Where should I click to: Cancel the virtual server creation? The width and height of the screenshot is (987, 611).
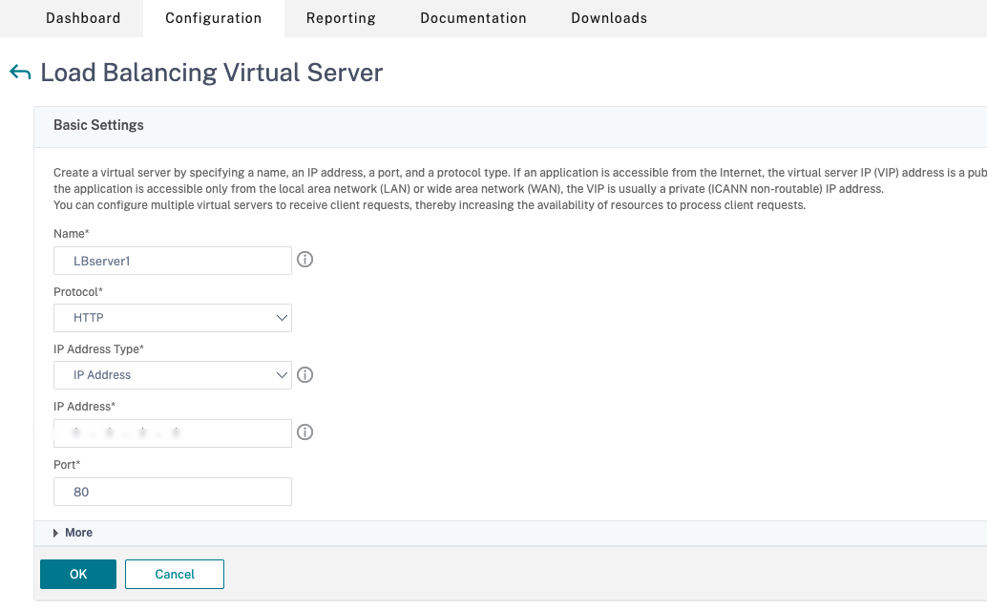(x=174, y=574)
